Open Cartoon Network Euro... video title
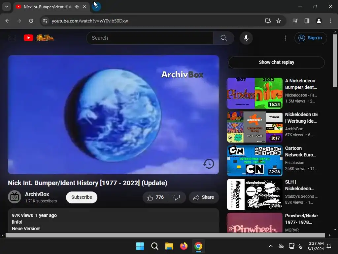 (301, 151)
